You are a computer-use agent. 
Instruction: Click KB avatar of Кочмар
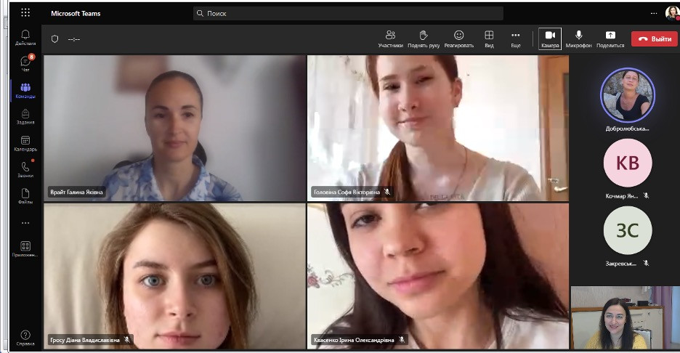coord(628,163)
